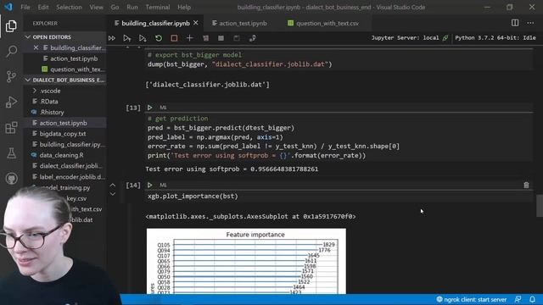Open the GitHub view in activity bar

pos(11,179)
